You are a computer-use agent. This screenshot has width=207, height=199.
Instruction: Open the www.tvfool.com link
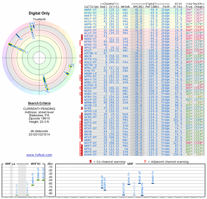click(39, 155)
